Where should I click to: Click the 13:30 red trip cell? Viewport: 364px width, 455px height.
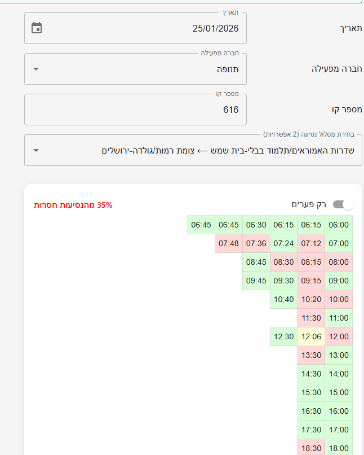click(x=311, y=355)
